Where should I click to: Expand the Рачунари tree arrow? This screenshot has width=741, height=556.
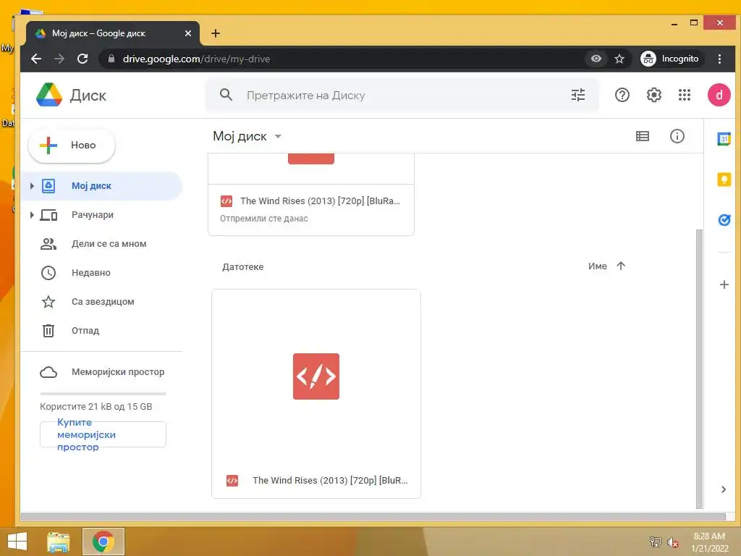click(32, 215)
